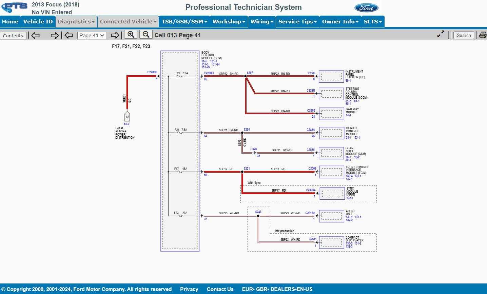Click the F17 15A fuse label
This screenshot has height=294, width=487.
[181, 169]
